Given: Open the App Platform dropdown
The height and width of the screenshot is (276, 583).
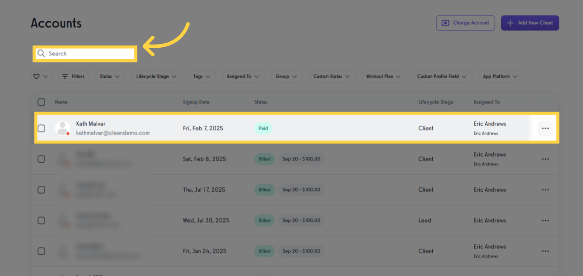Looking at the screenshot, I should click(x=501, y=76).
